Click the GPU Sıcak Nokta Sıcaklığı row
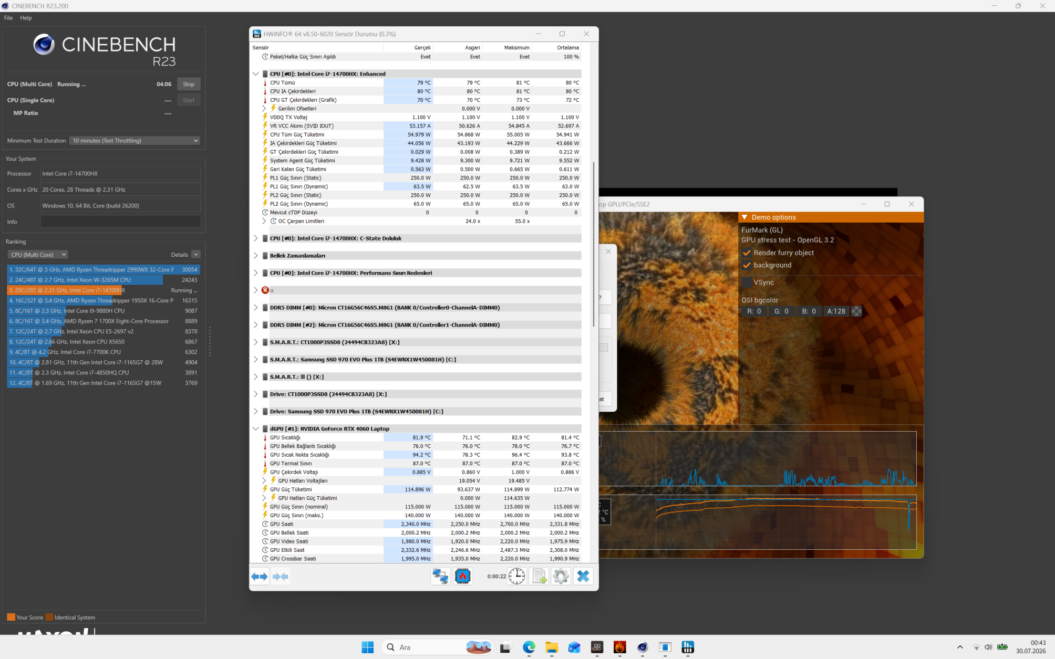This screenshot has height=659, width=1055. pyautogui.click(x=421, y=455)
